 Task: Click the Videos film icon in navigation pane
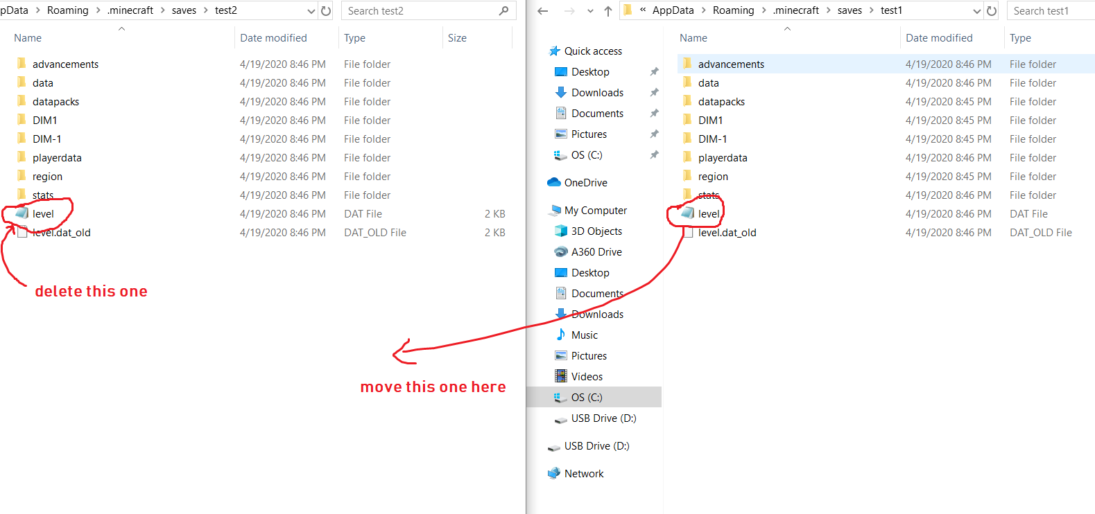click(561, 376)
